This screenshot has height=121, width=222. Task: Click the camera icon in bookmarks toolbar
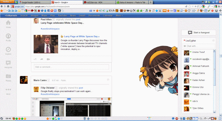point(91,11)
